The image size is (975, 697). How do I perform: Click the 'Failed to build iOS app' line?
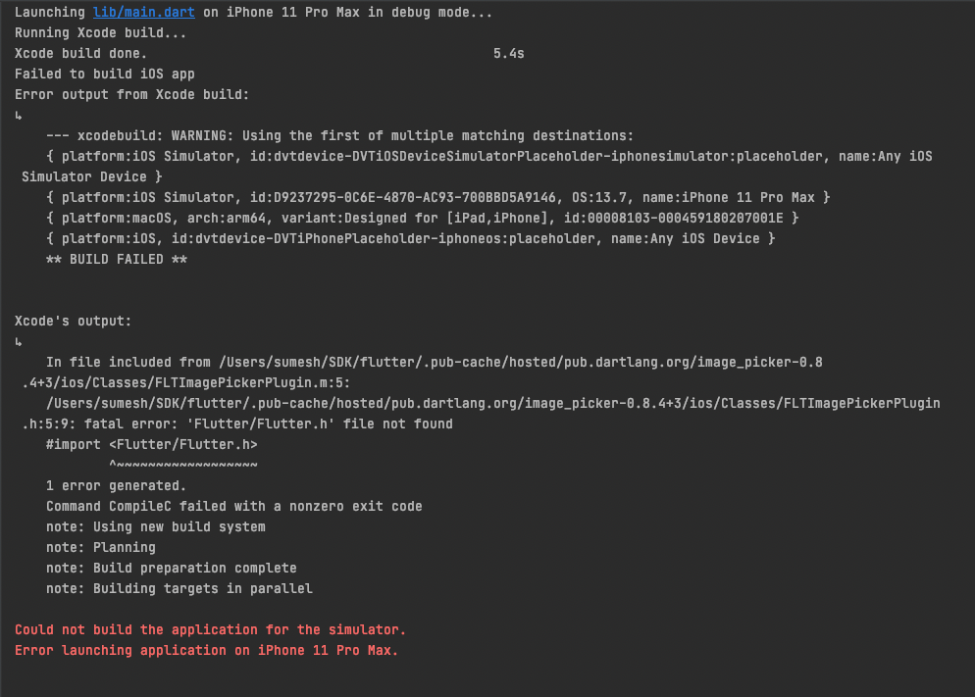pos(104,75)
